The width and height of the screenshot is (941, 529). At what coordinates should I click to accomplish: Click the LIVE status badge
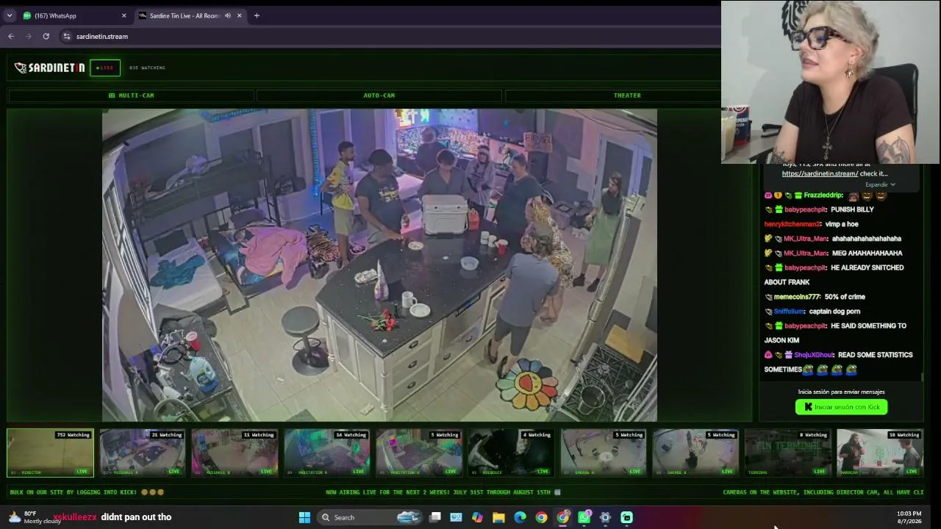105,68
